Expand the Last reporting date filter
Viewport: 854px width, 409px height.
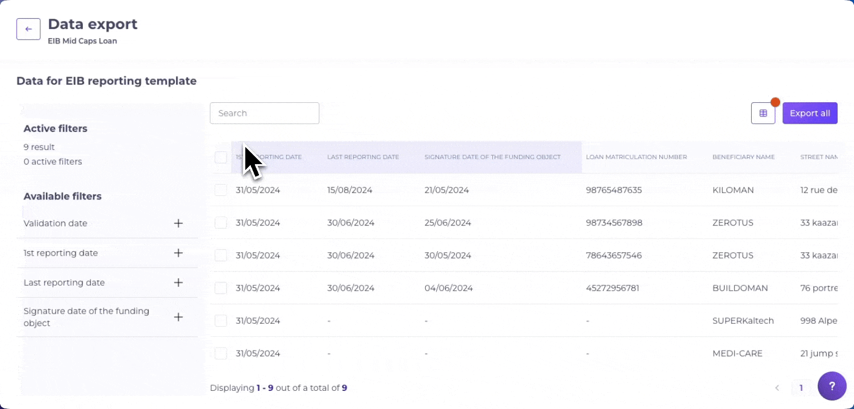178,282
